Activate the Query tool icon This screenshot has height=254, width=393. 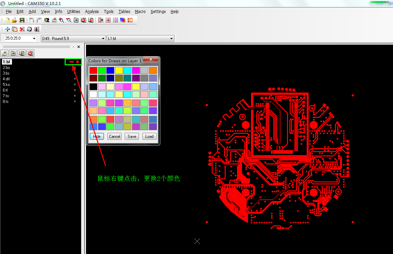point(47,20)
